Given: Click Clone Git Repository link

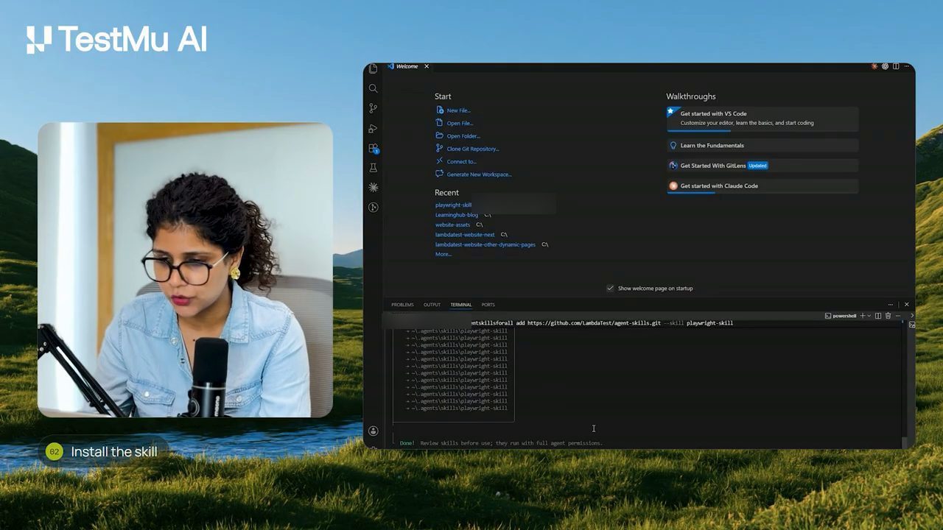Looking at the screenshot, I should coord(467,149).
